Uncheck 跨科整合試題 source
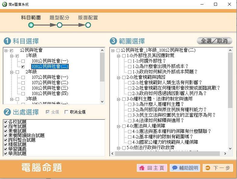 [x=6, y=140]
